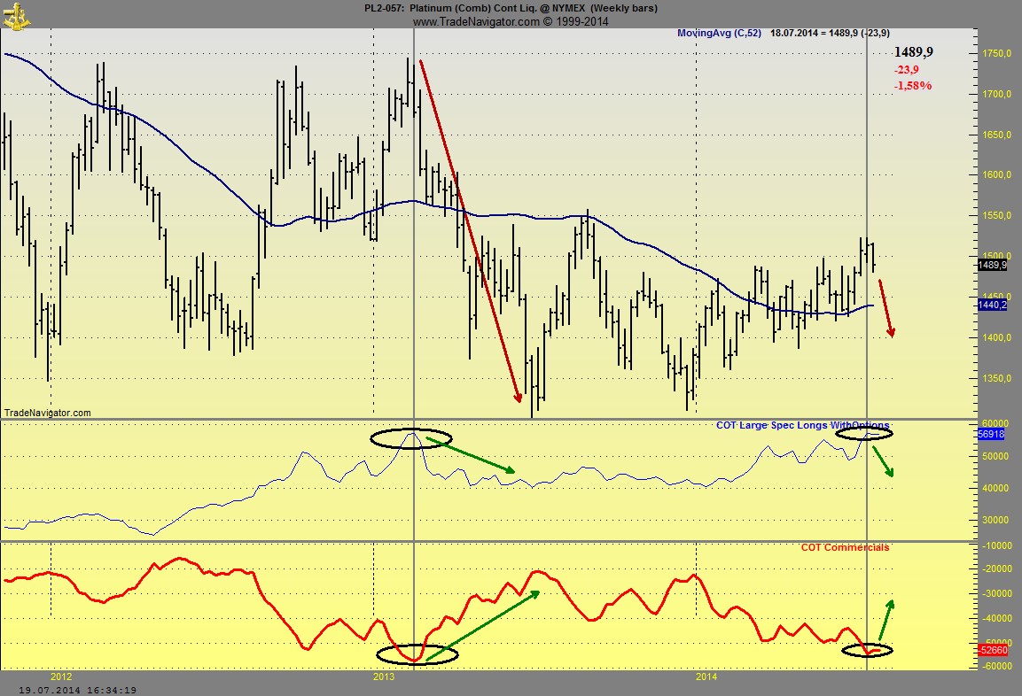
Task: Click the blue 56918 value marker
Action: tap(991, 434)
